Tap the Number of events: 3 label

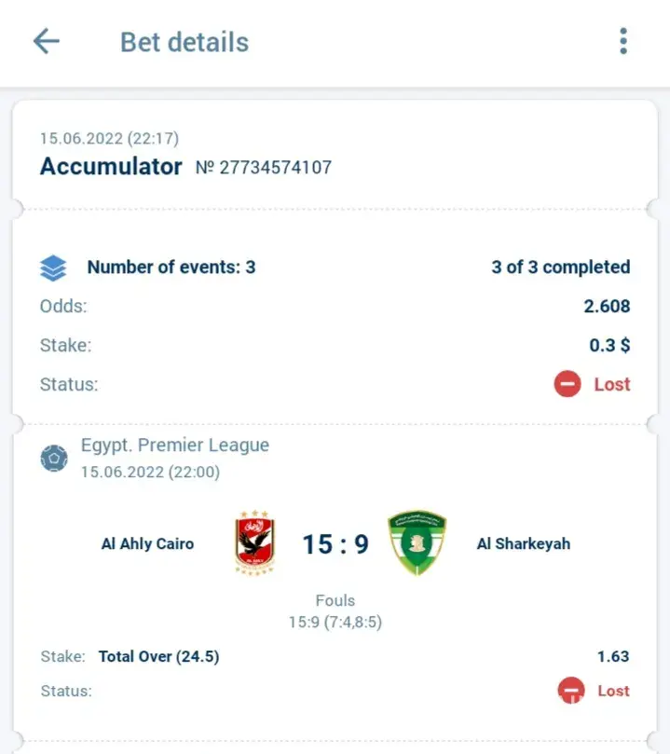point(171,267)
